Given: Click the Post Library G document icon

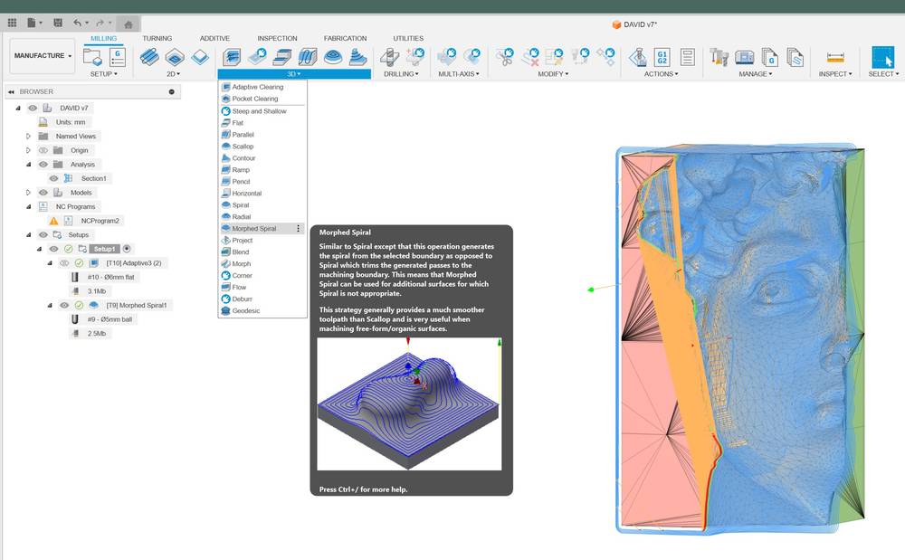Looking at the screenshot, I should click(x=770, y=57).
